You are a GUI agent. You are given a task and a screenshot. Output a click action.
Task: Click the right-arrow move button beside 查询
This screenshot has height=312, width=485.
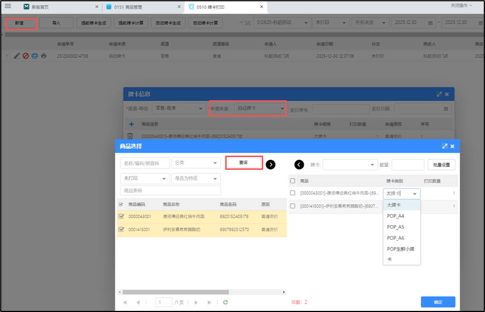271,164
